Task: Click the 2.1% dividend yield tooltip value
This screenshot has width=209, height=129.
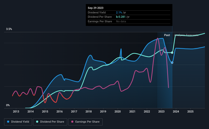Action: (x=119, y=12)
